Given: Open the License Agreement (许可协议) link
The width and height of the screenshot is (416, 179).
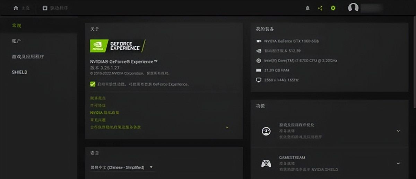Looking at the screenshot, I should (x=98, y=105).
